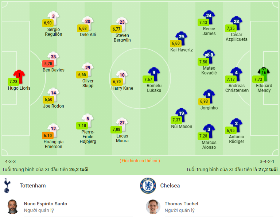This screenshot has height=217, width=280.
Task: Select Dele Alli's number 20 shirt
Action: (x=87, y=23)
